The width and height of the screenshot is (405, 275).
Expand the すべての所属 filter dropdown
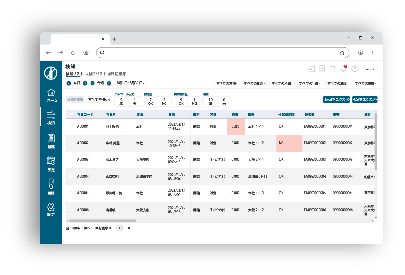pyautogui.click(x=282, y=83)
